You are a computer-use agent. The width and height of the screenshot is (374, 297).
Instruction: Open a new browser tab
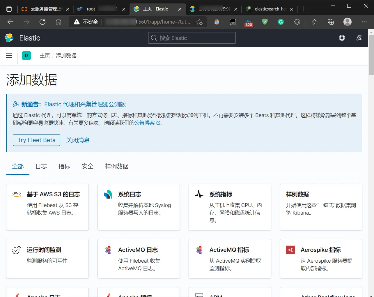point(304,9)
